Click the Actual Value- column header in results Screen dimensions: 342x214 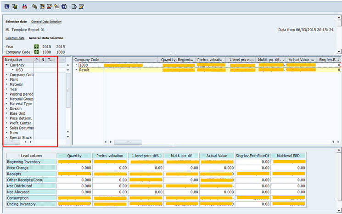click(x=301, y=60)
